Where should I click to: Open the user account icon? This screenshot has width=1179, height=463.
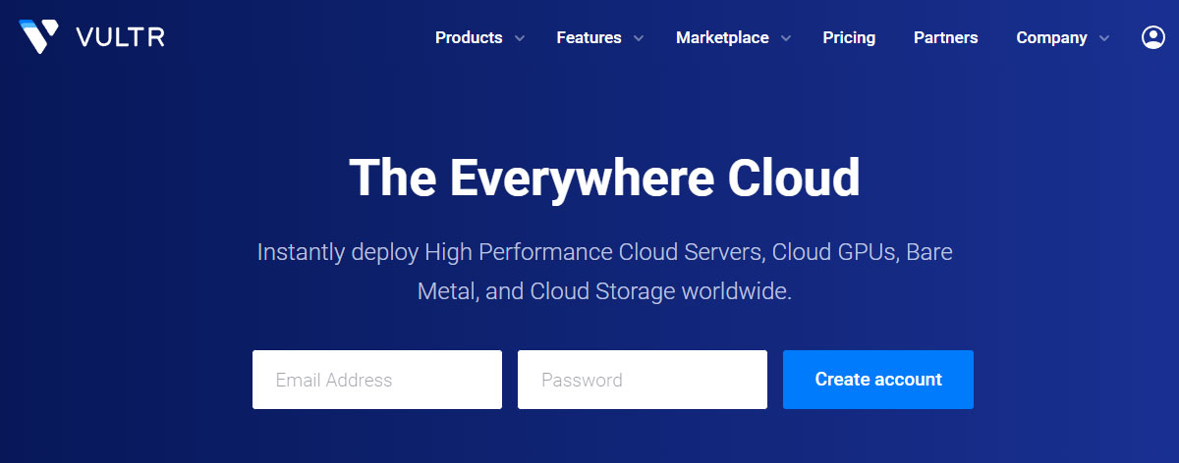coord(1152,37)
